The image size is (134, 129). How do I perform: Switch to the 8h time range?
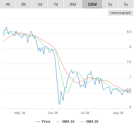click(24, 4)
